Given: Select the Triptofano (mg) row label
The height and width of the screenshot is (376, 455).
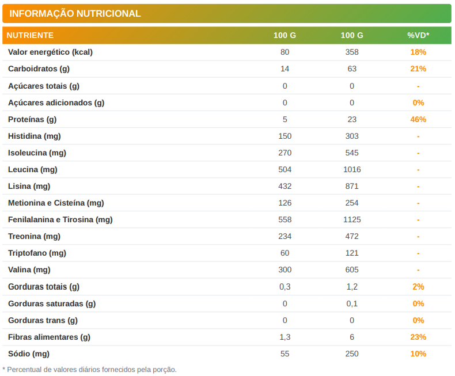Looking at the screenshot, I should (37, 253).
